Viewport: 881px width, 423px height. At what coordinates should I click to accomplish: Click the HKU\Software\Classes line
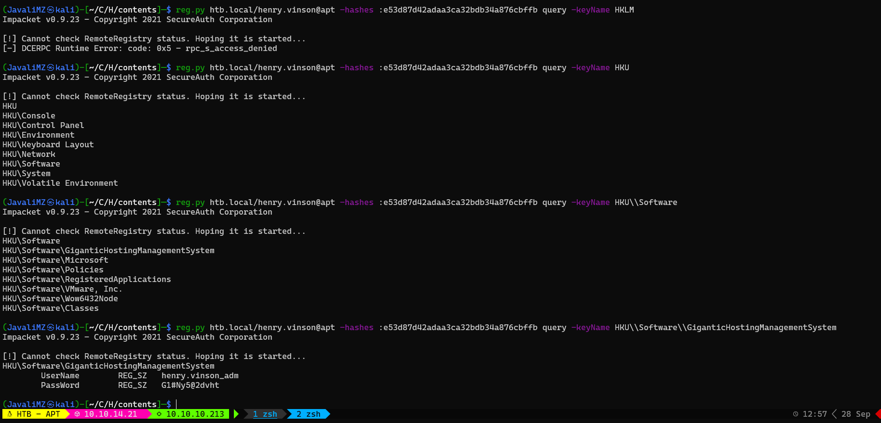(x=51, y=308)
